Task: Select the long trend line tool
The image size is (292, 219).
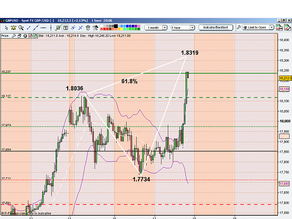Action: coord(36,28)
